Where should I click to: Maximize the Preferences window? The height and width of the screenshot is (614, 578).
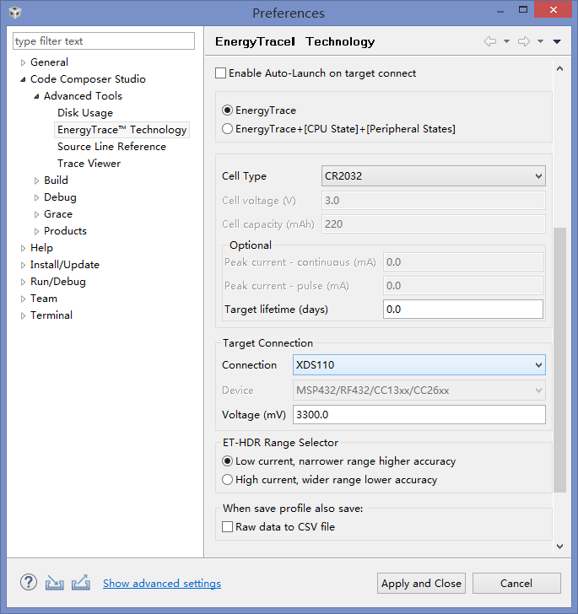523,10
